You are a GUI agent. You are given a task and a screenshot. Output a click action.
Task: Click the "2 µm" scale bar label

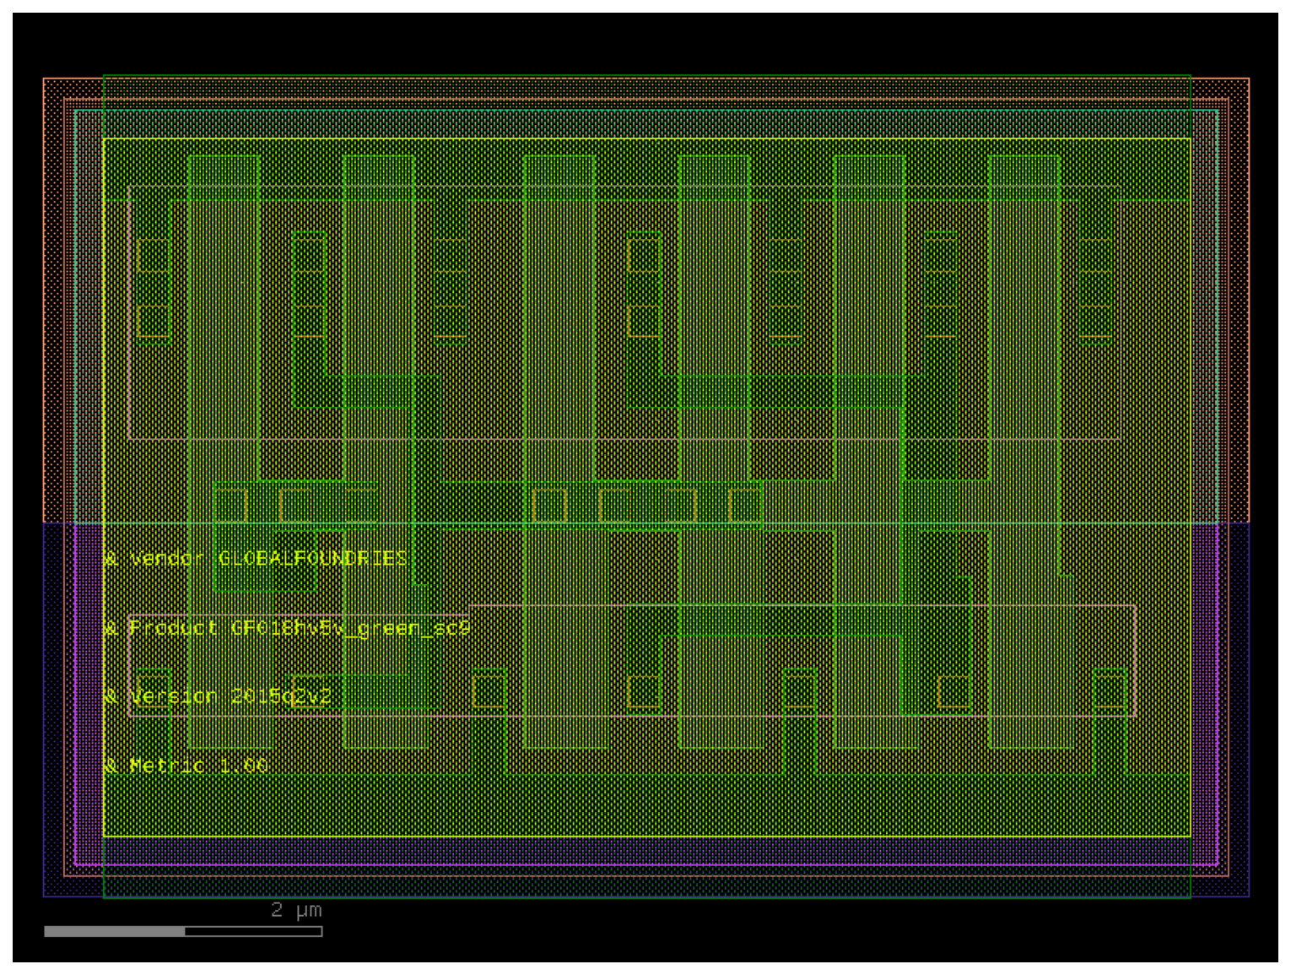296,910
